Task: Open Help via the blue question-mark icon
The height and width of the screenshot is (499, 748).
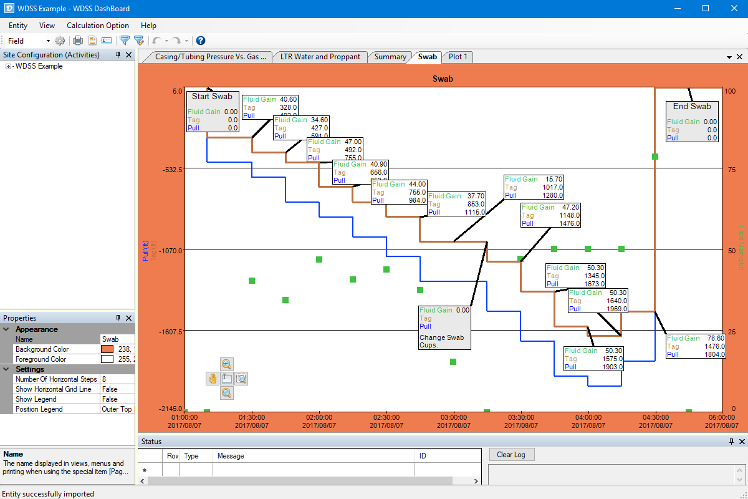Action: (x=201, y=41)
